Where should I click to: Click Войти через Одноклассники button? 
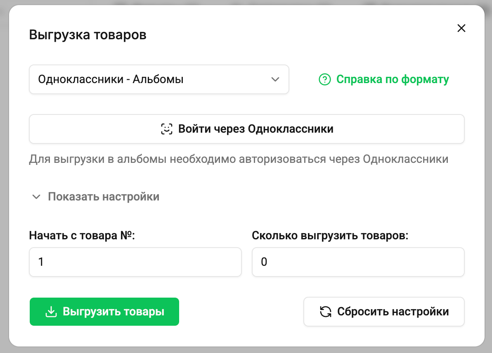[x=247, y=129]
